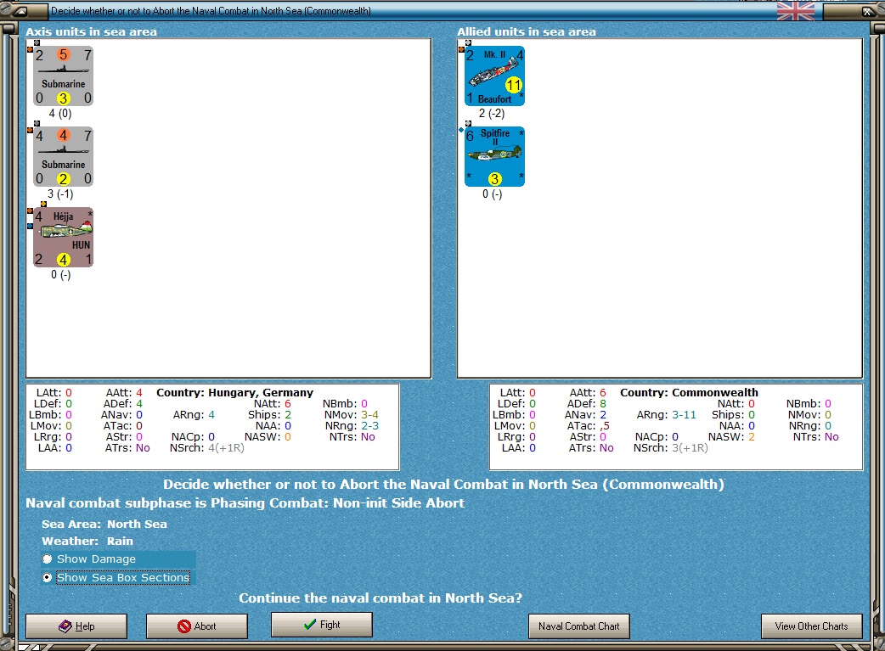Viewport: 885px width, 651px height.
Task: Click the Allied ATac value ,5
Action: (605, 426)
